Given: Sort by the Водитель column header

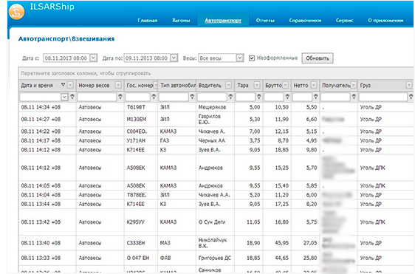Looking at the screenshot, I should point(210,85).
